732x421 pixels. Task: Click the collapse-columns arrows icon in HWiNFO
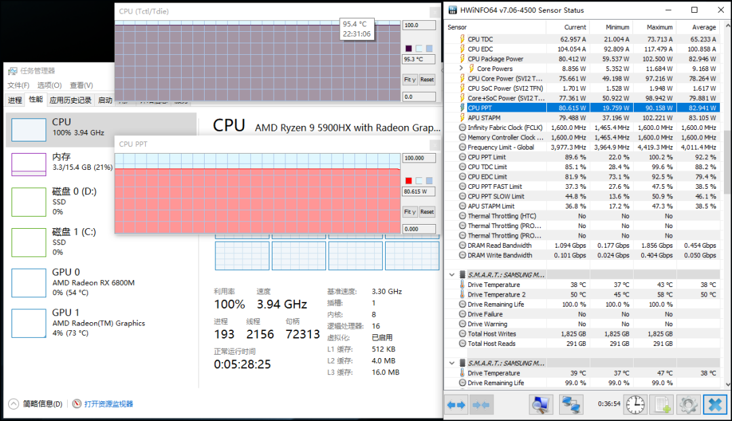click(481, 405)
